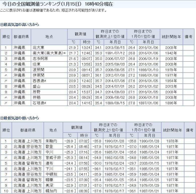Click the 1942年 statistics start year cell
Image resolution: width=196 pixels, height=194 pixels.
171,53
